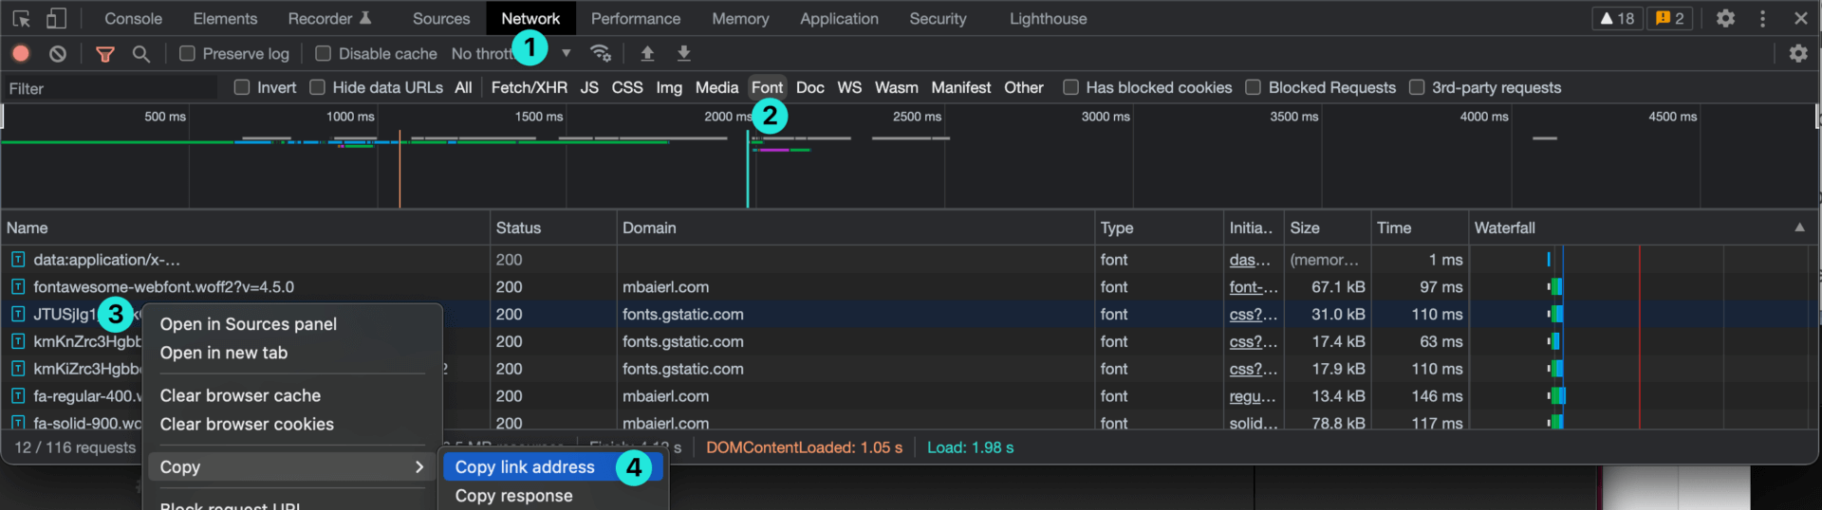This screenshot has height=510, width=1822.
Task: Filter requests by Manifest
Action: [x=960, y=87]
